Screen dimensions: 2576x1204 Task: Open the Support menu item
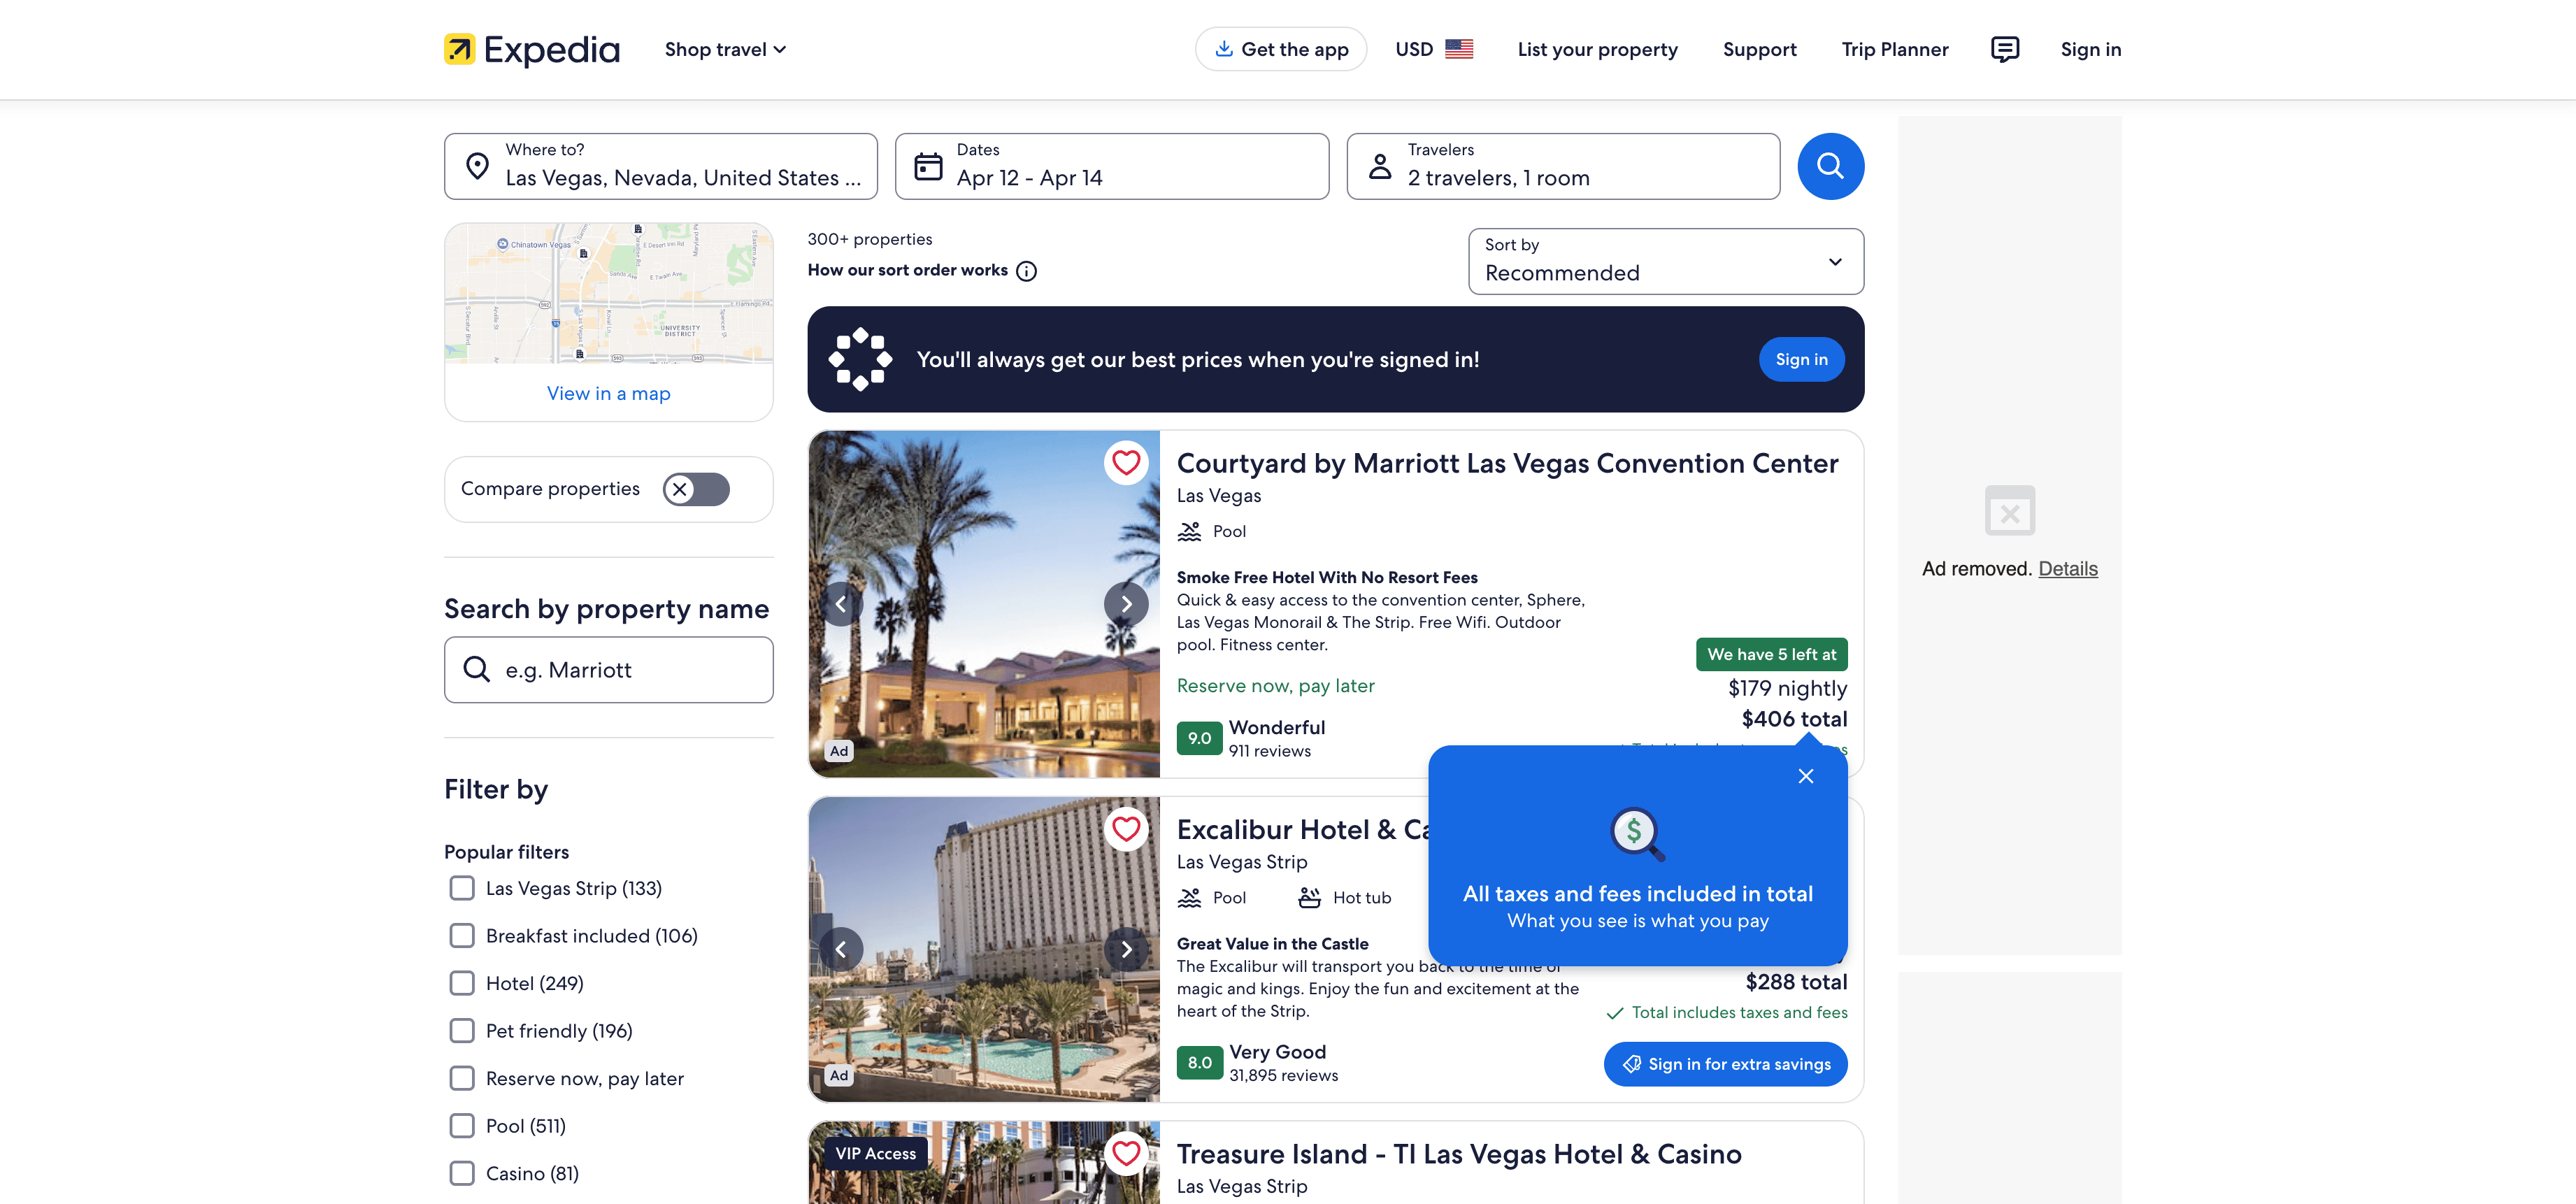pos(1759,49)
